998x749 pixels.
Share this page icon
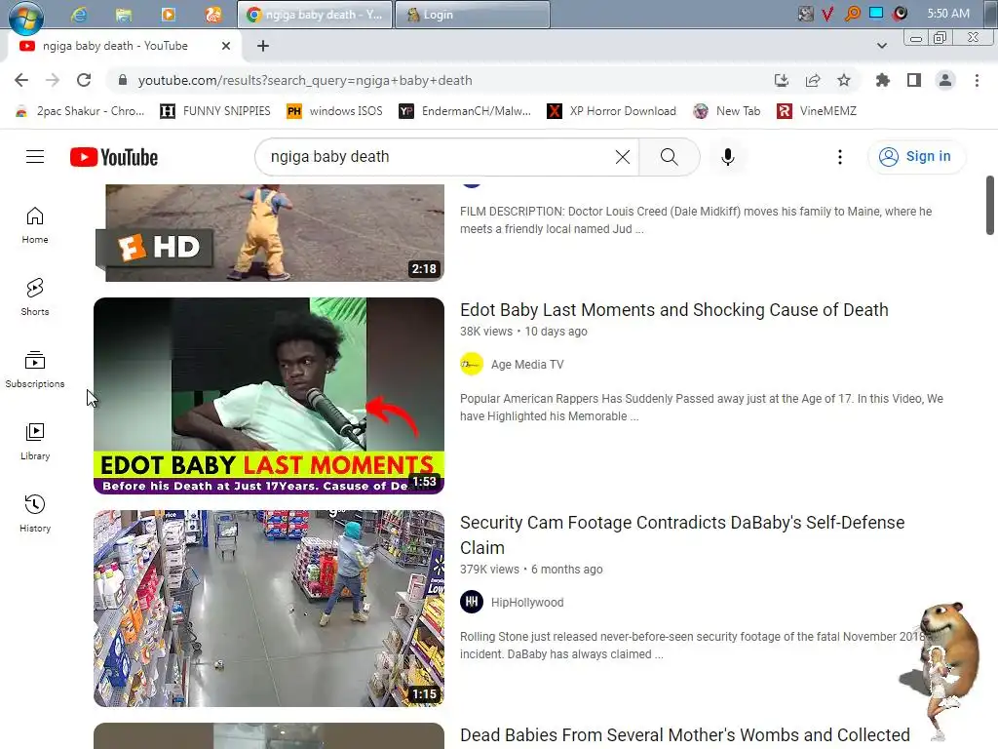(813, 80)
